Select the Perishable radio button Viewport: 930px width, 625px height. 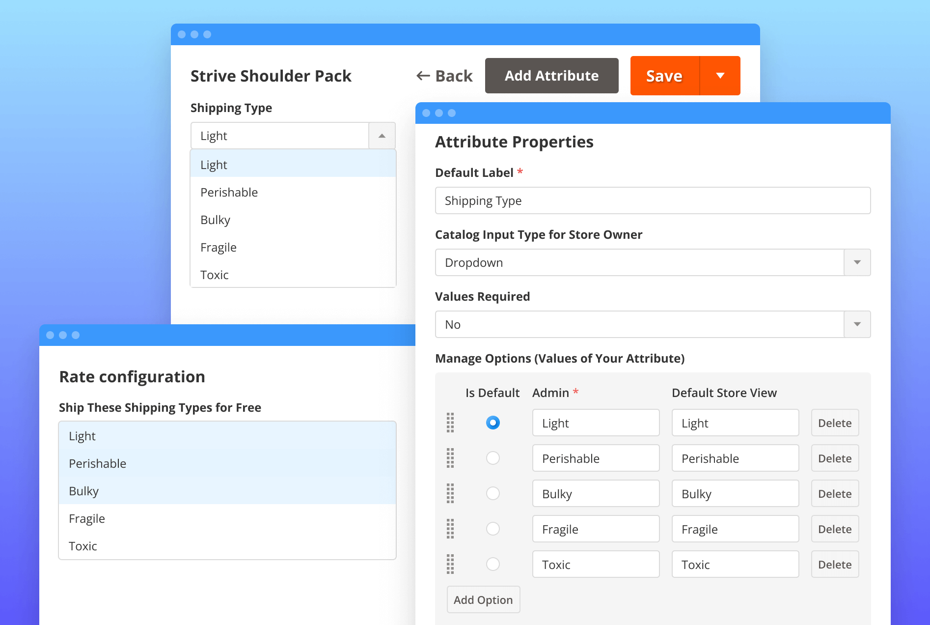coord(492,458)
